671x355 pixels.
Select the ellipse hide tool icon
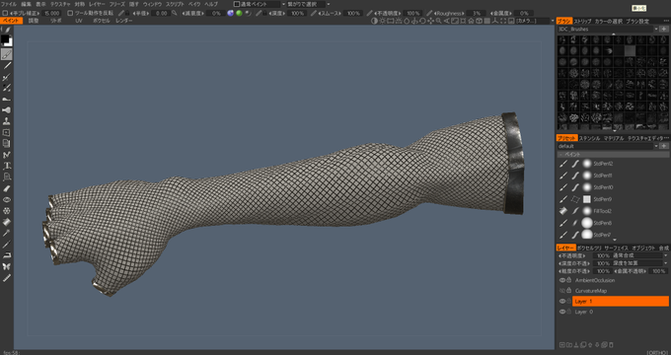7,199
